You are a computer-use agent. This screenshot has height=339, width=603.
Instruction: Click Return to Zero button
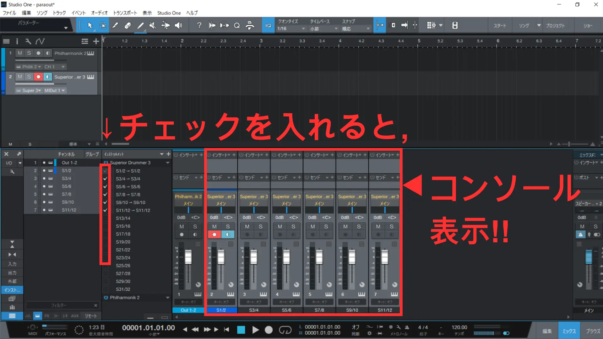[x=226, y=329]
